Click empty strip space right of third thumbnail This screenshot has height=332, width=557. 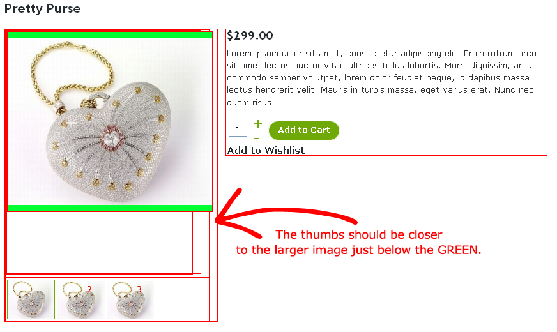(182, 299)
